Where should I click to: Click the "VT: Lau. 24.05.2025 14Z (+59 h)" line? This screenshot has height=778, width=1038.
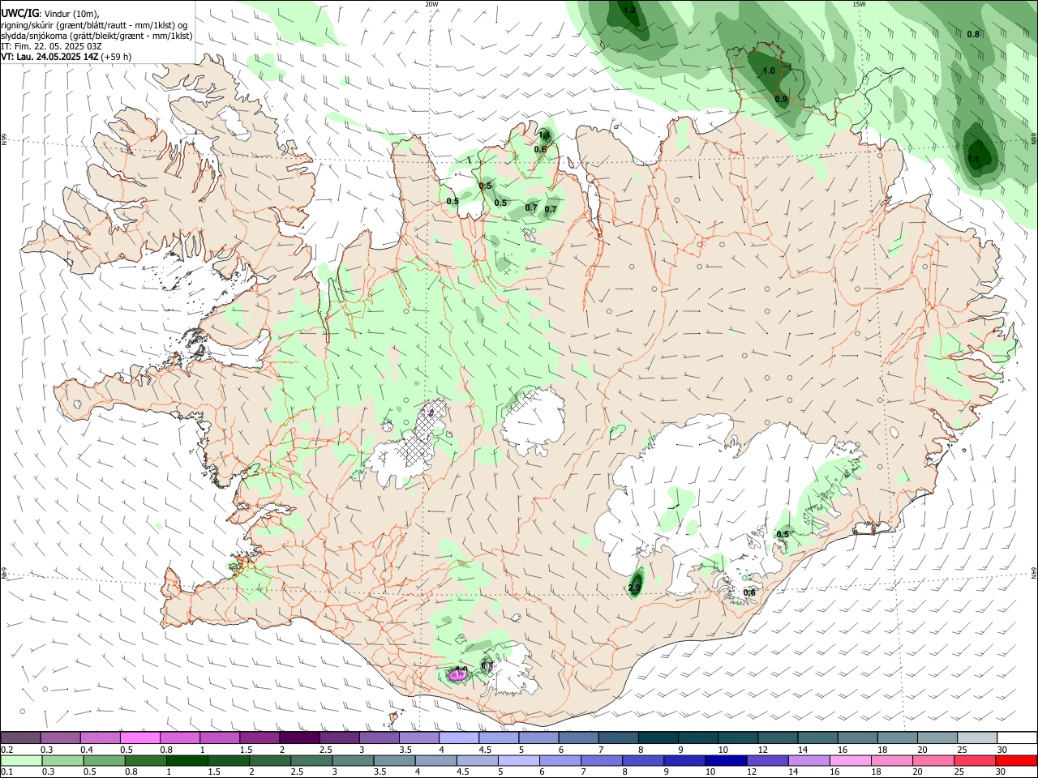click(66, 57)
